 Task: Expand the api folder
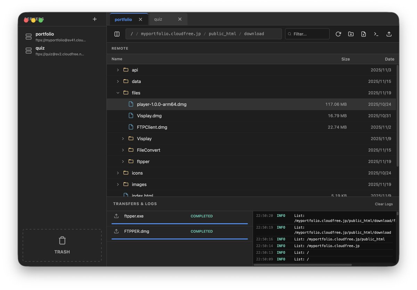coord(118,70)
